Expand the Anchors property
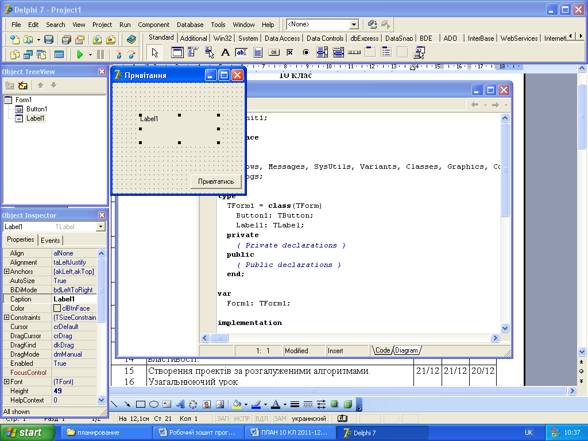The height and width of the screenshot is (441, 588). 6,271
